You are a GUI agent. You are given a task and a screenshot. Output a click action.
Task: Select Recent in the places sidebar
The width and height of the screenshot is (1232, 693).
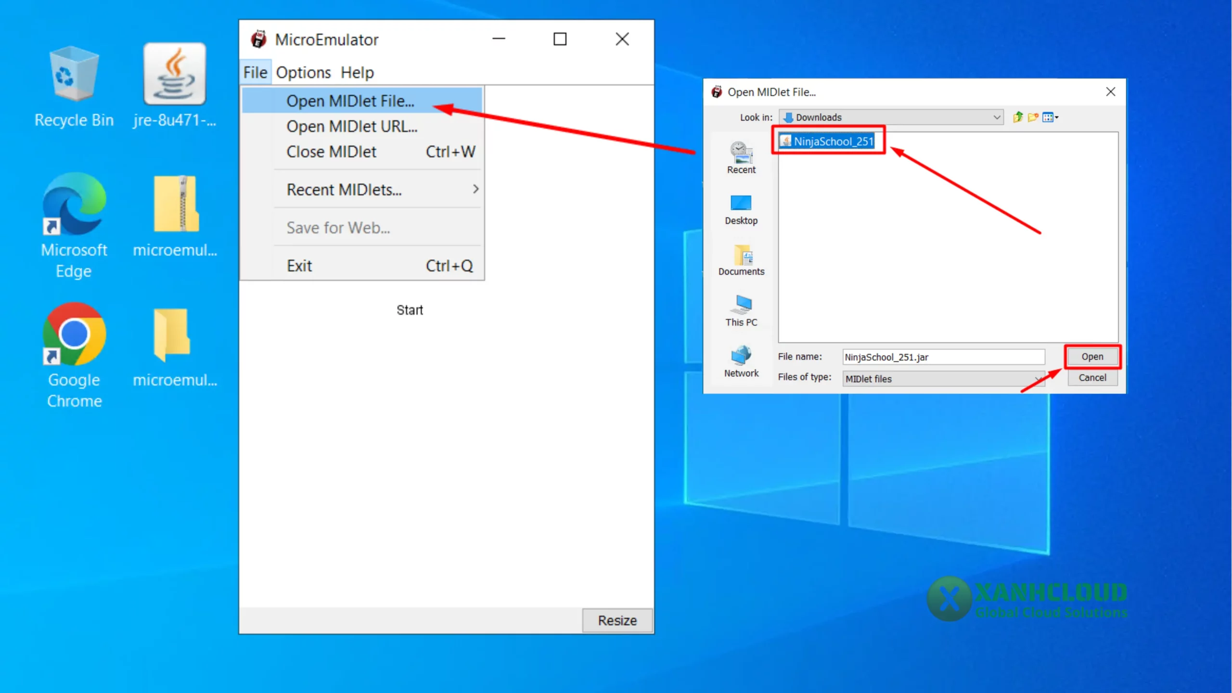741,158
